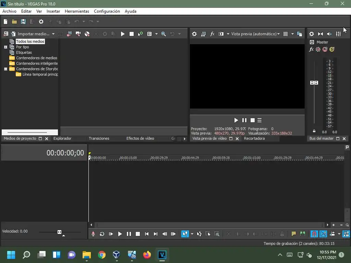Open the Configuración menu
Screen dimensions: 351x263
click(x=107, y=11)
